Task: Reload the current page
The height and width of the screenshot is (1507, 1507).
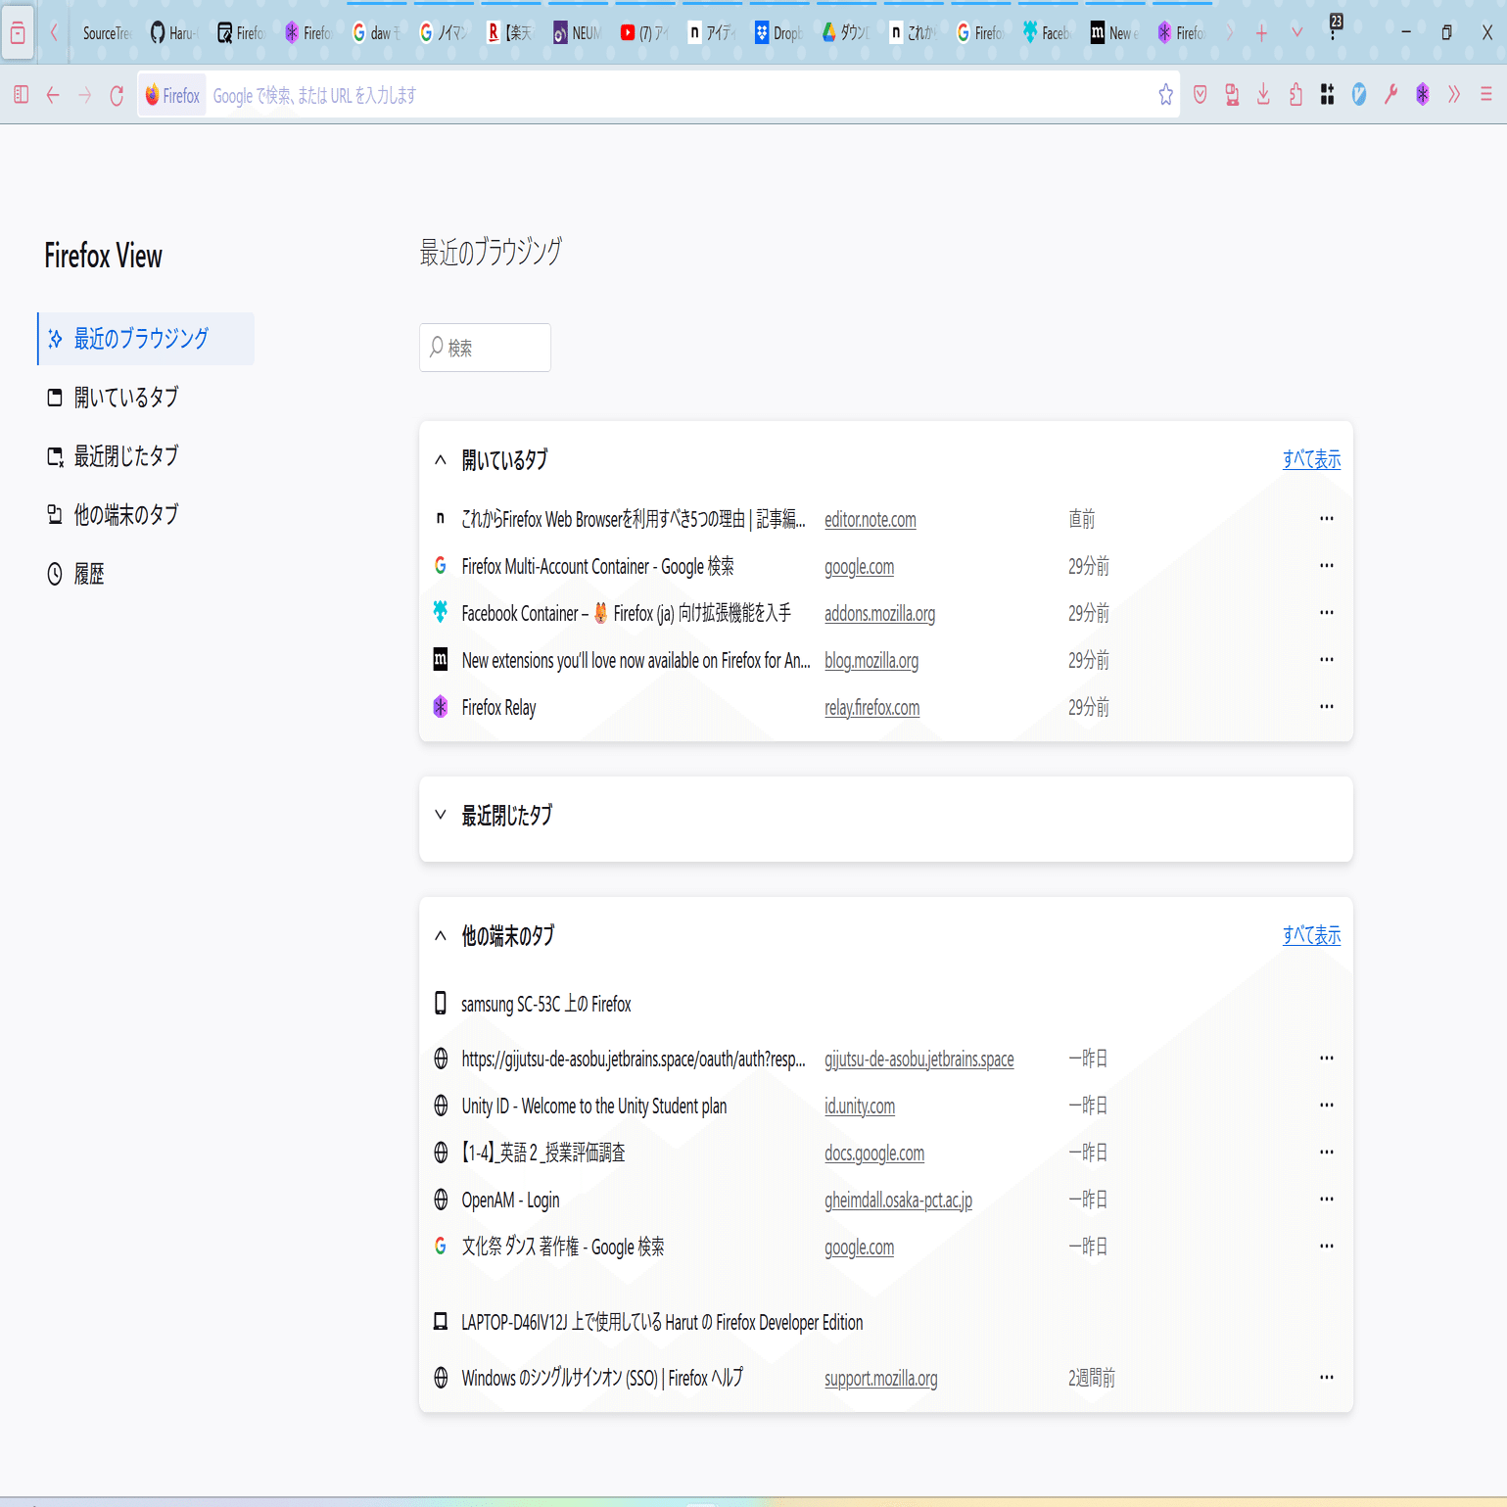Action: 117,95
